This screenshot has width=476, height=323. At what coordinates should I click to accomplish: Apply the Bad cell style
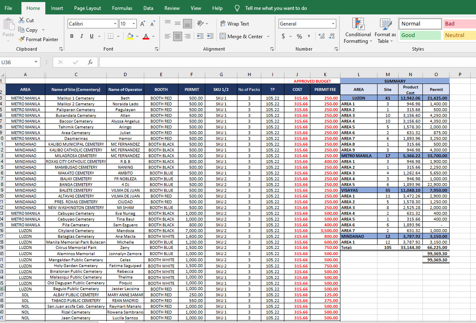(459, 23)
